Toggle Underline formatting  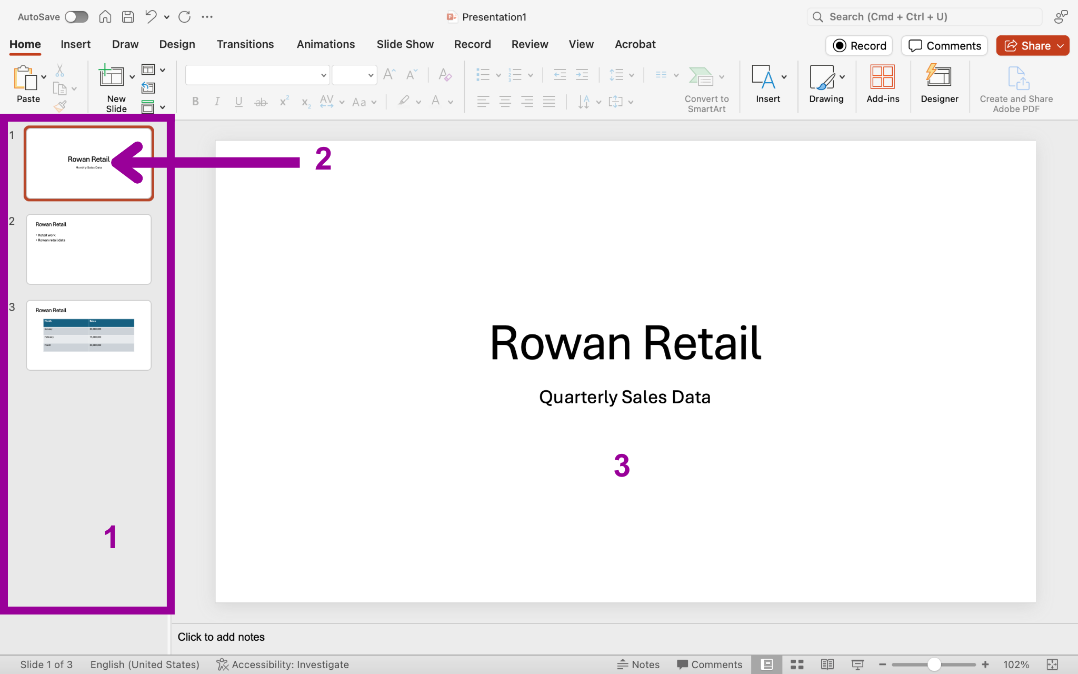point(238,102)
